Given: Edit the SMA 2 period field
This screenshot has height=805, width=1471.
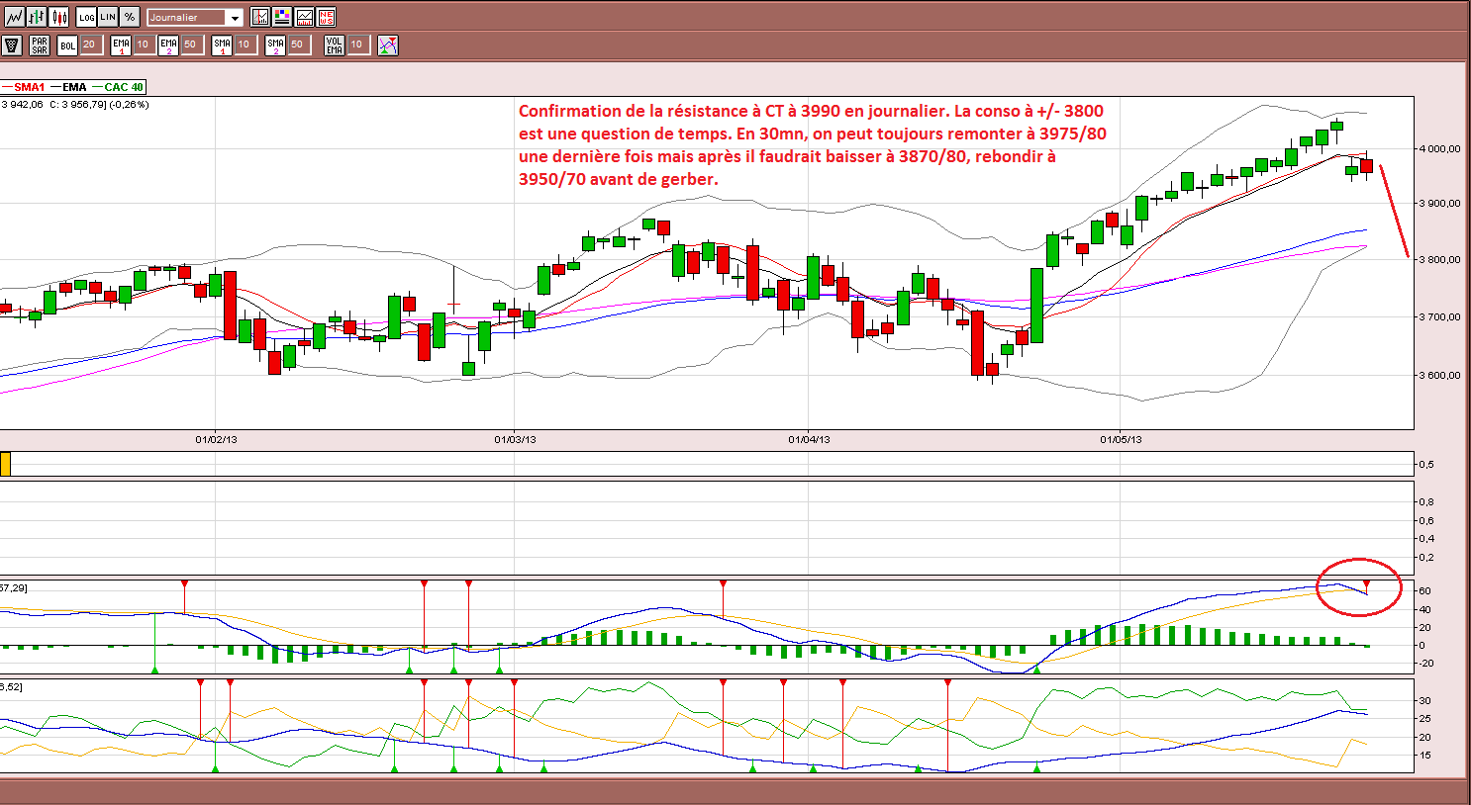Looking at the screenshot, I should [298, 45].
